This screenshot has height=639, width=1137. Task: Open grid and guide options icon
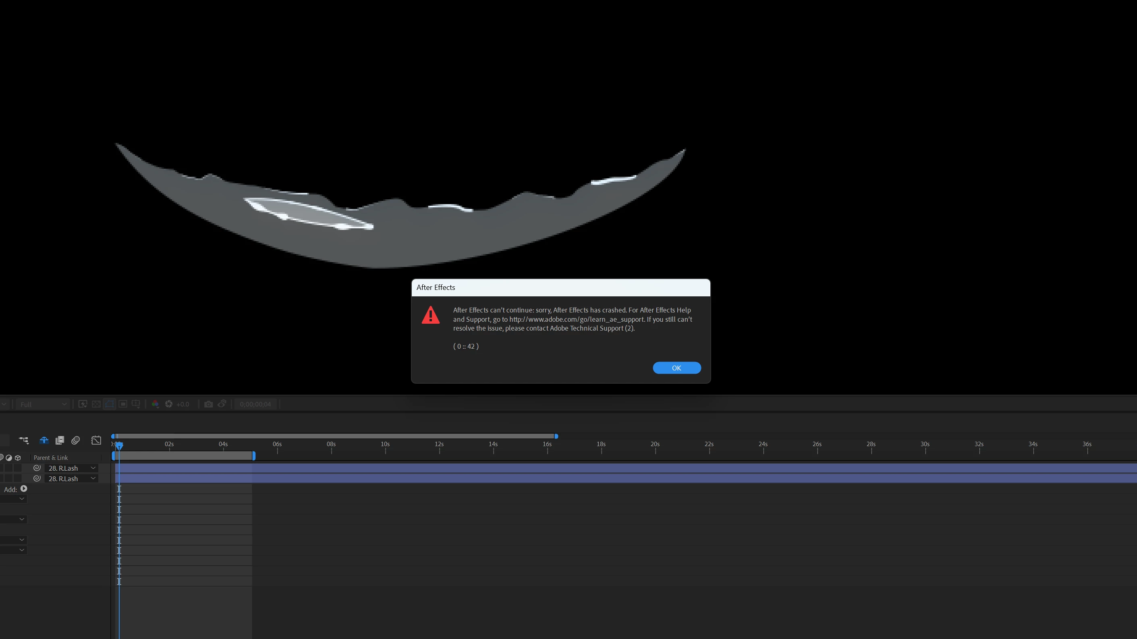[137, 404]
